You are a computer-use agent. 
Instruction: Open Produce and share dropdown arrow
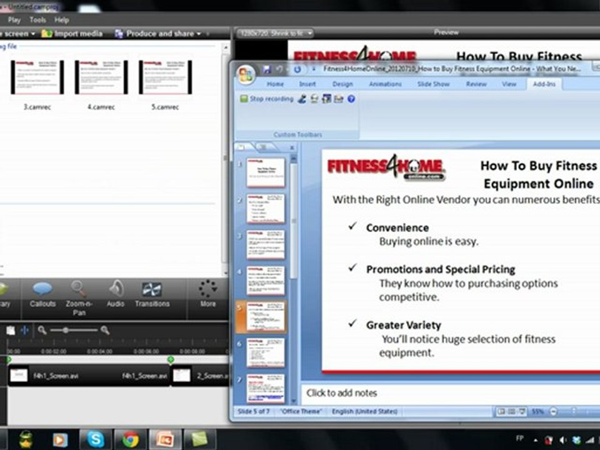coord(199,34)
